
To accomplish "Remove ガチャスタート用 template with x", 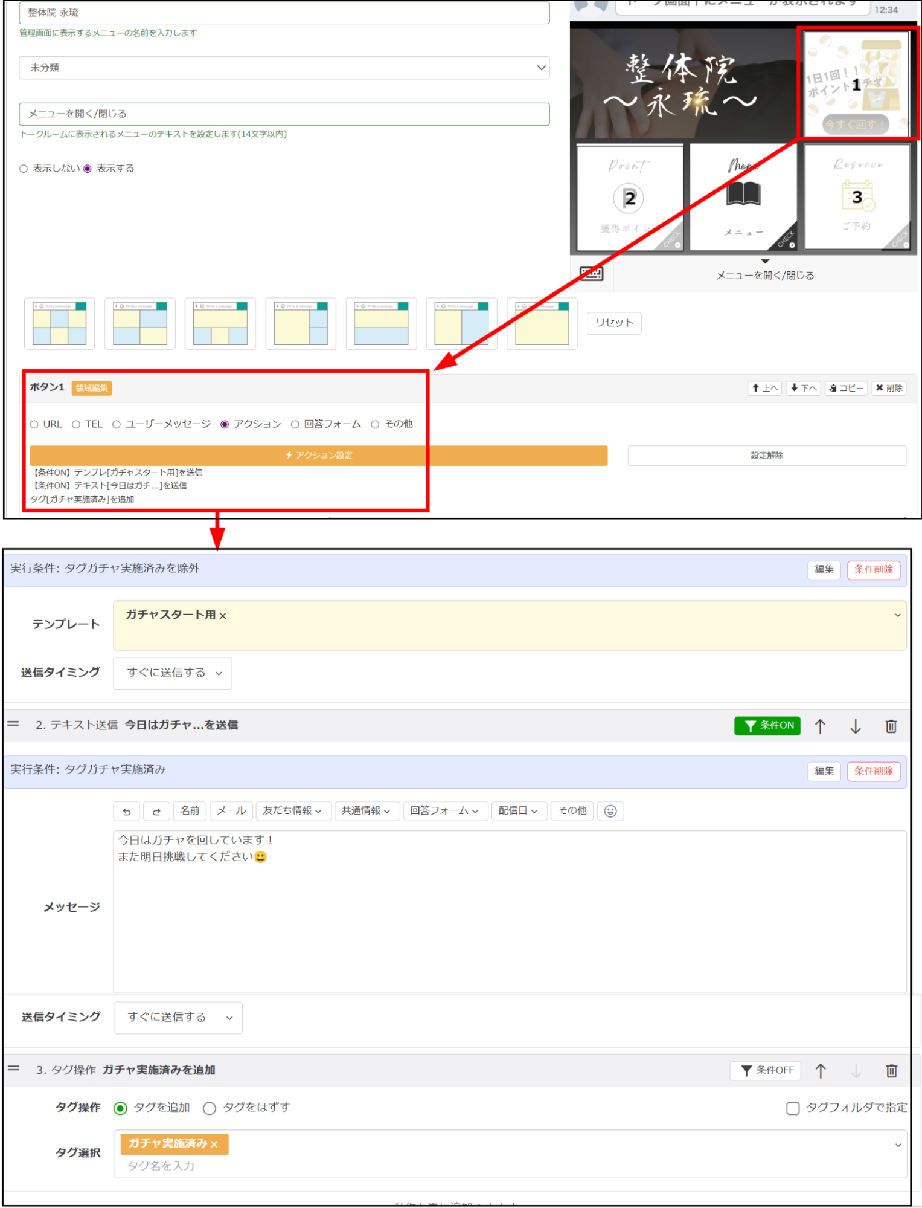I will 223,616.
